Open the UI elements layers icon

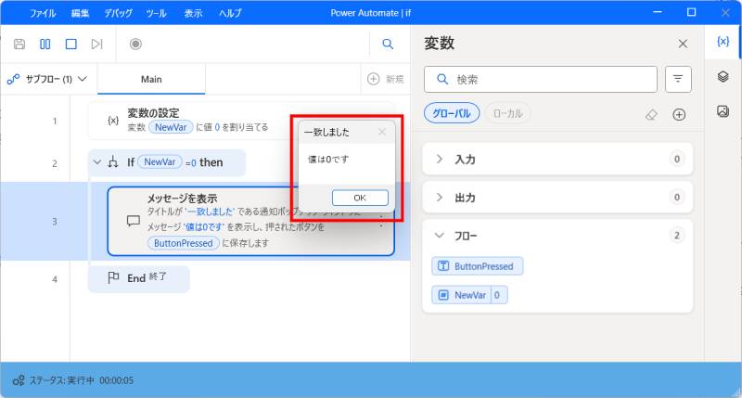pos(723,77)
